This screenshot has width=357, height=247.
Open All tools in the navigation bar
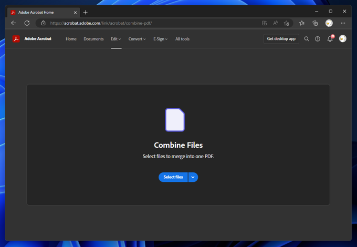[x=182, y=39]
